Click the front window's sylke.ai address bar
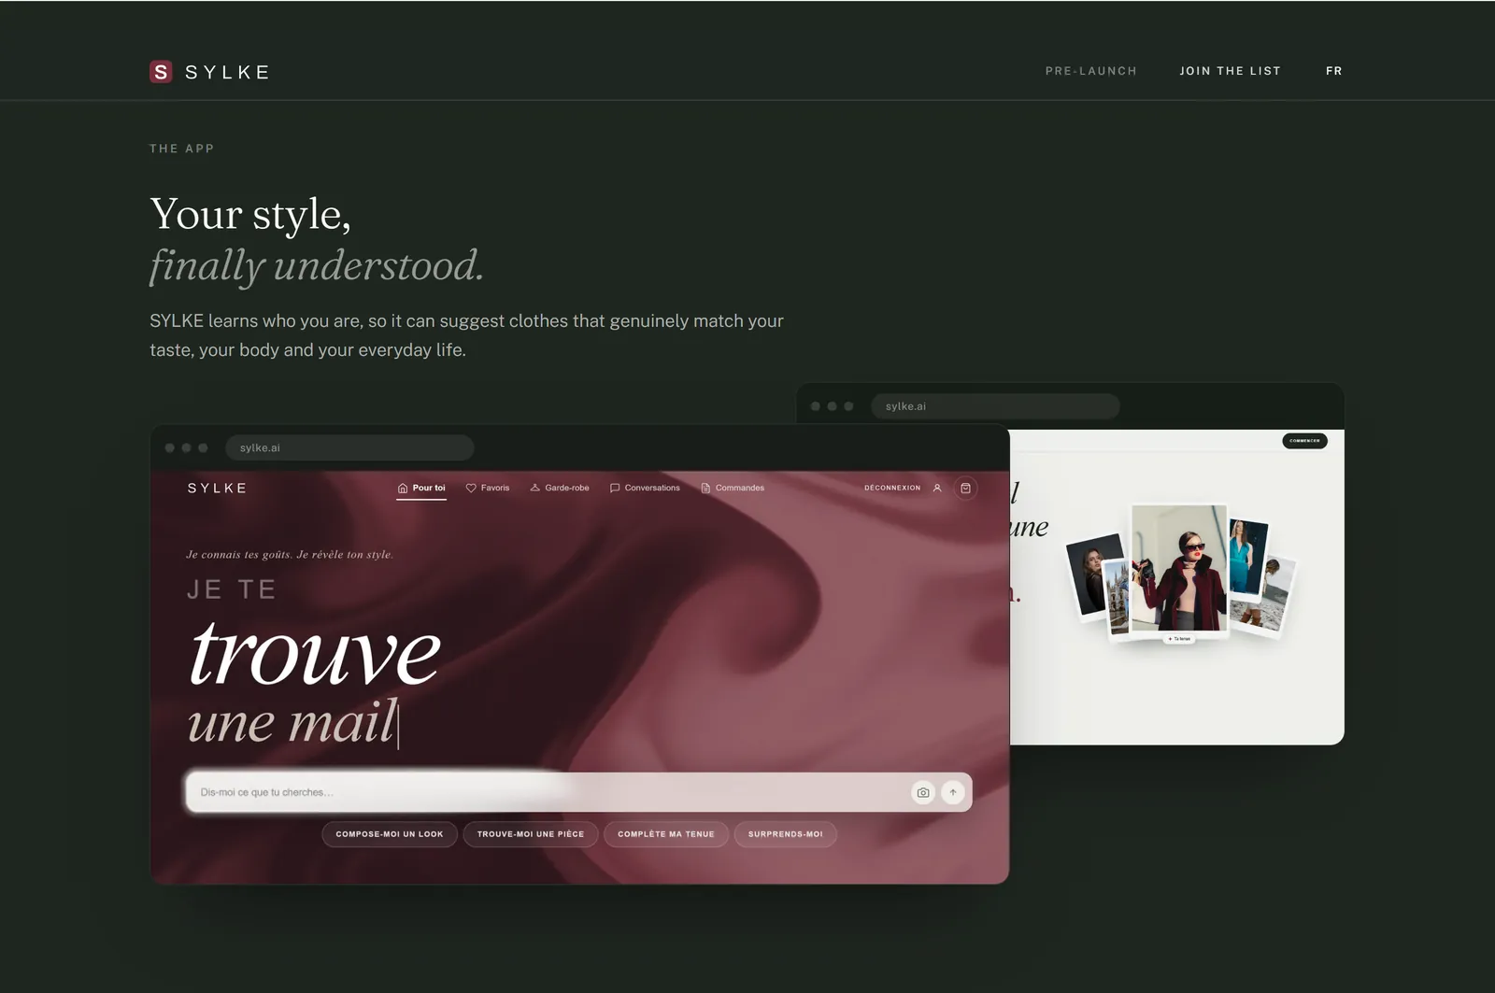 coord(349,447)
